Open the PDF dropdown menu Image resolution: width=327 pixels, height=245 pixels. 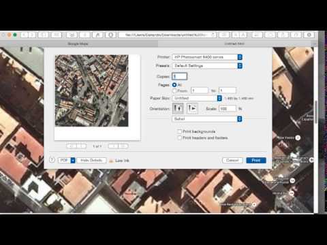67,160
